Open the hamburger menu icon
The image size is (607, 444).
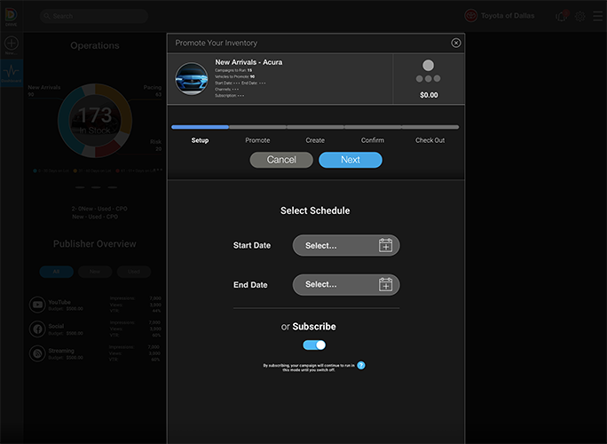(597, 16)
